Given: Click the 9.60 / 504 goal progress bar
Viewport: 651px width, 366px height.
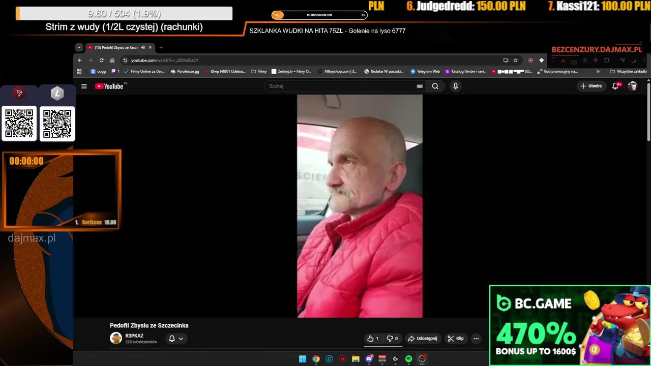Looking at the screenshot, I should tap(124, 14).
